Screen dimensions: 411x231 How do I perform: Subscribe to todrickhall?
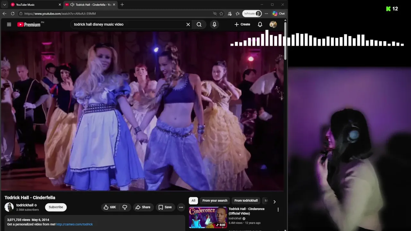[x=56, y=207]
